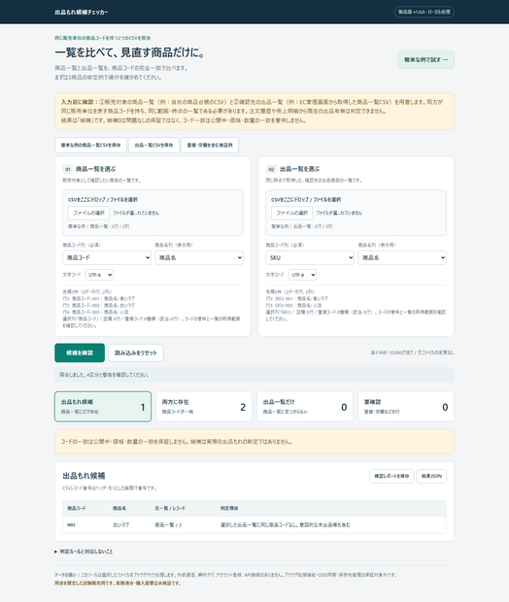Click the 02 step badge
509x602 pixels.
pyautogui.click(x=271, y=169)
